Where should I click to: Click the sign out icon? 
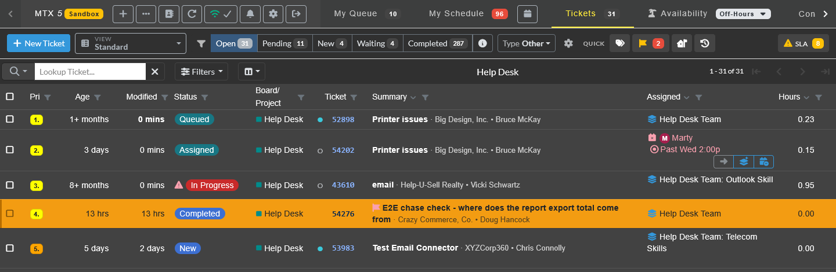297,13
